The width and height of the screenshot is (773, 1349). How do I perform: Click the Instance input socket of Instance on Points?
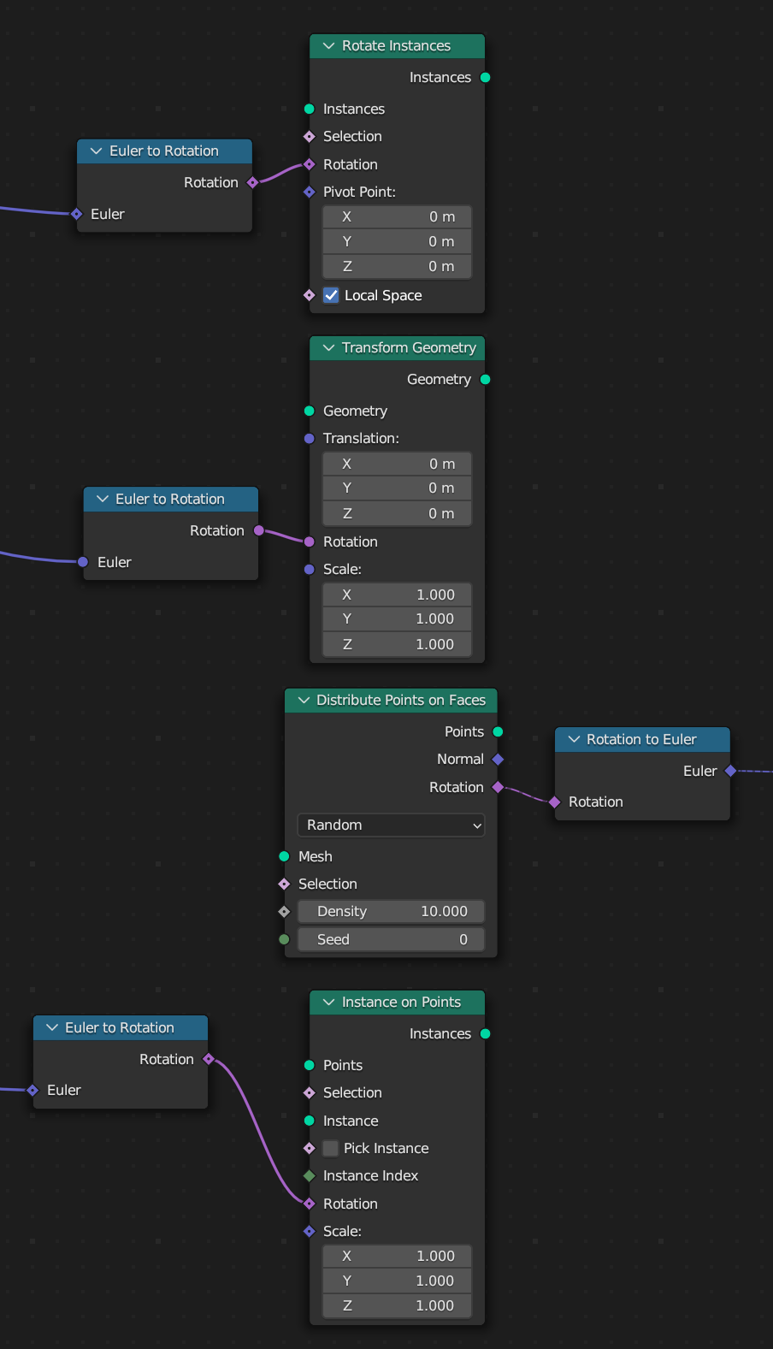(310, 1121)
